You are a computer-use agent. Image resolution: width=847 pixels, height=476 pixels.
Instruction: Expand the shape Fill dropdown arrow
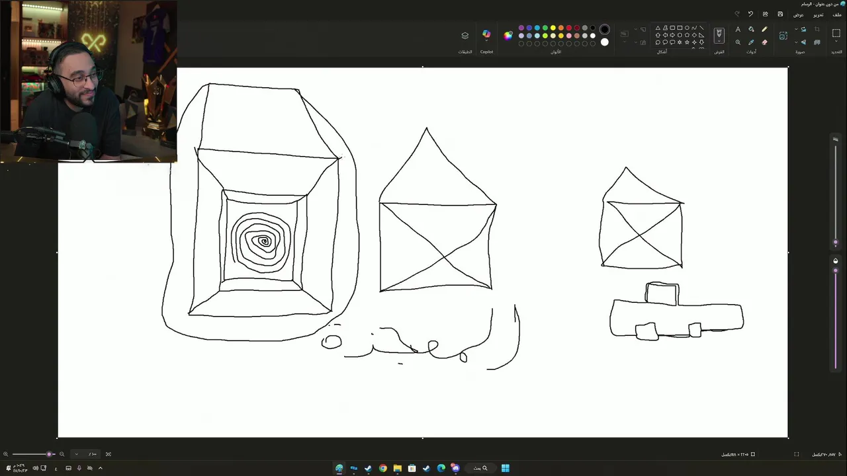tap(636, 42)
